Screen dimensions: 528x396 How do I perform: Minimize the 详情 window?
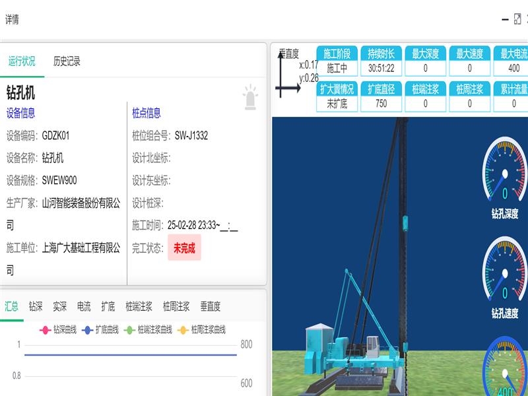point(504,20)
